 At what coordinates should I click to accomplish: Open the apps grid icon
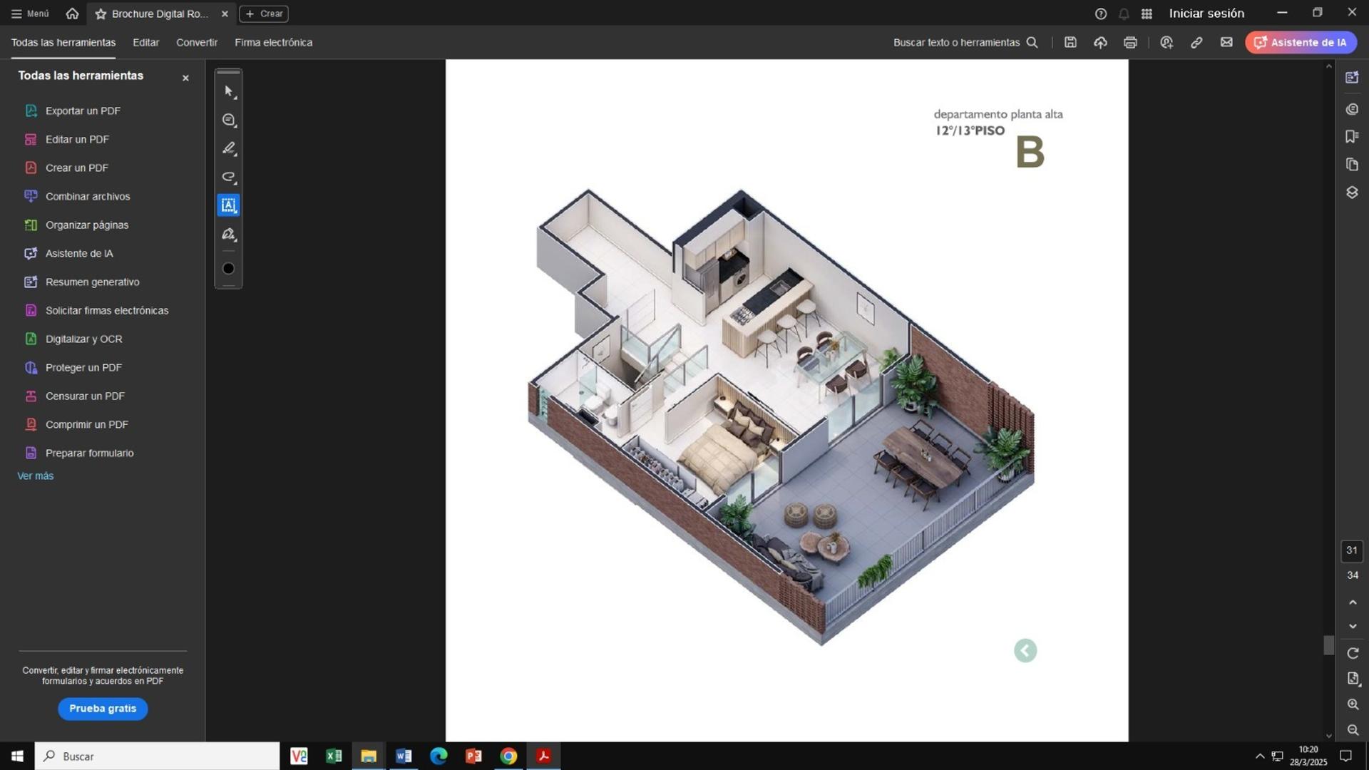click(1147, 14)
